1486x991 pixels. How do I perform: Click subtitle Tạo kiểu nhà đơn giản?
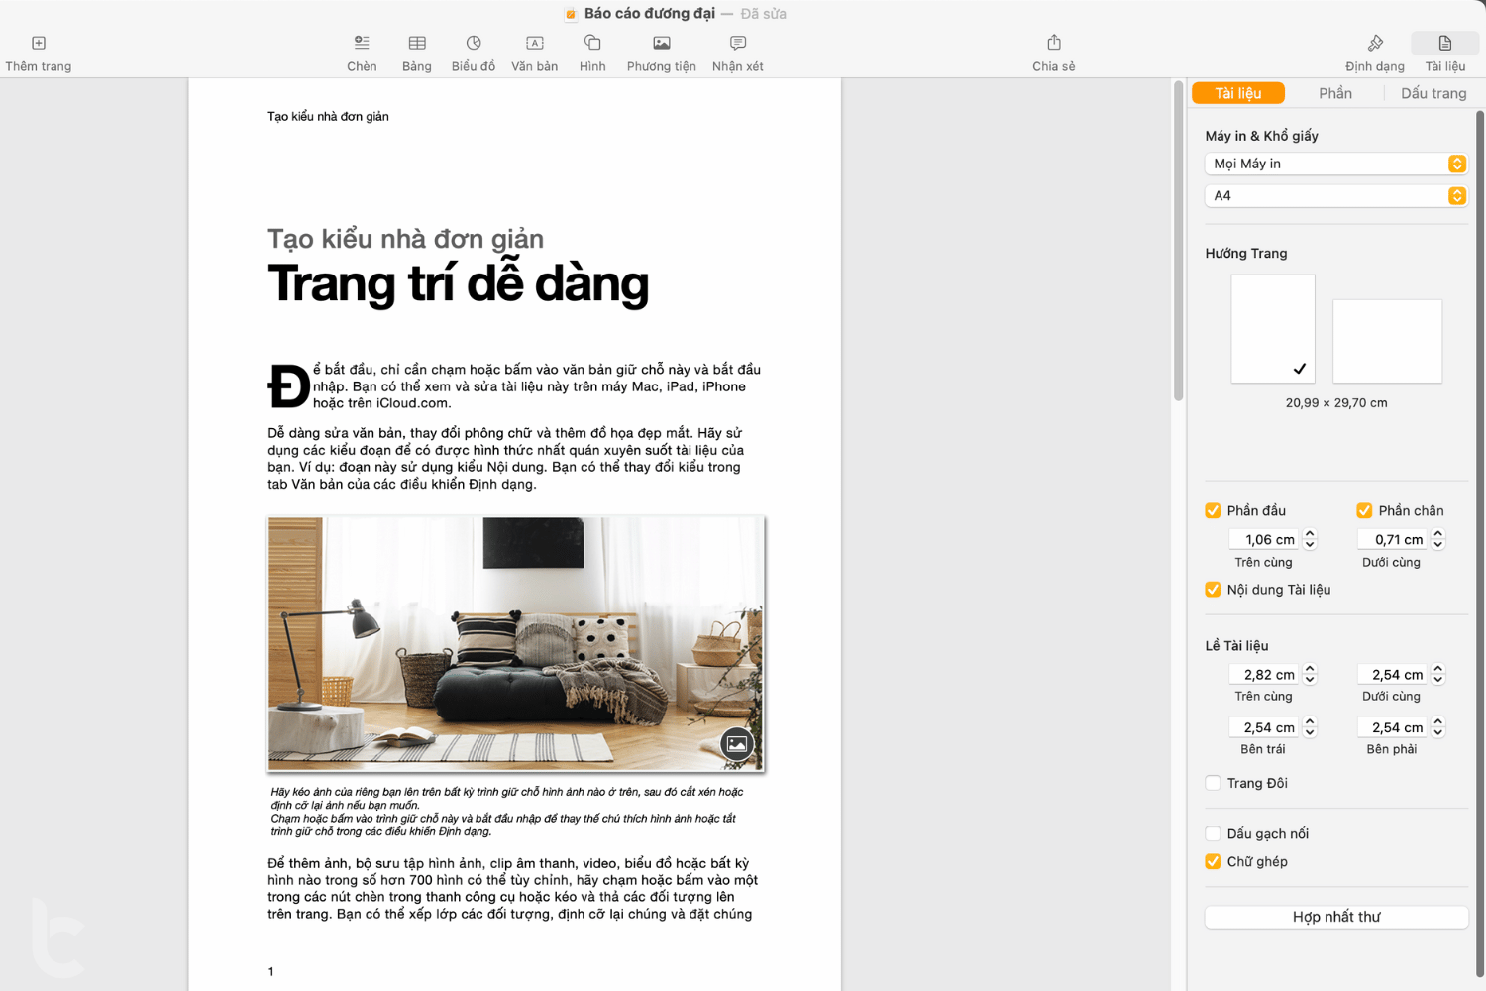click(x=405, y=239)
